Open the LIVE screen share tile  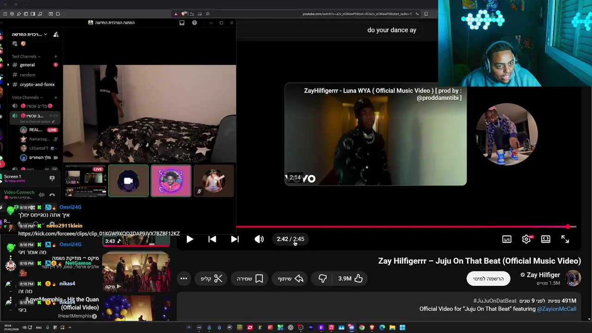click(x=85, y=181)
